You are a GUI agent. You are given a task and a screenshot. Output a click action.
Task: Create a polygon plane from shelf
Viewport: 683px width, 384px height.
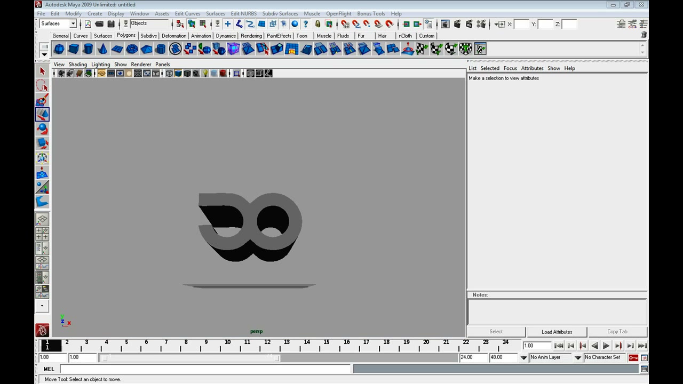tap(117, 49)
